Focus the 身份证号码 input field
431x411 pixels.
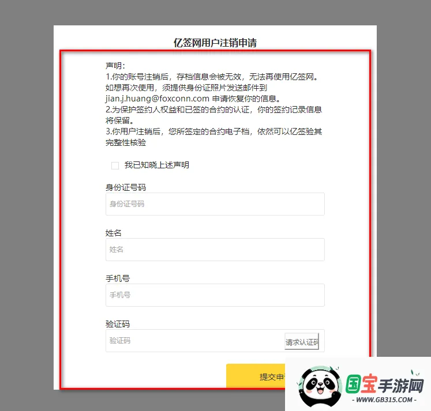[x=215, y=204]
